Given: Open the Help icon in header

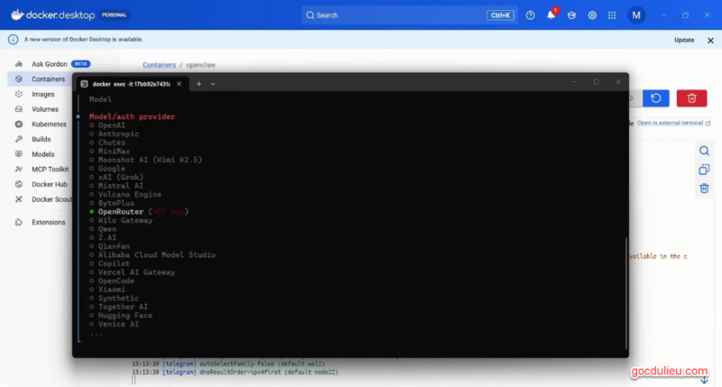Looking at the screenshot, I should click(530, 15).
